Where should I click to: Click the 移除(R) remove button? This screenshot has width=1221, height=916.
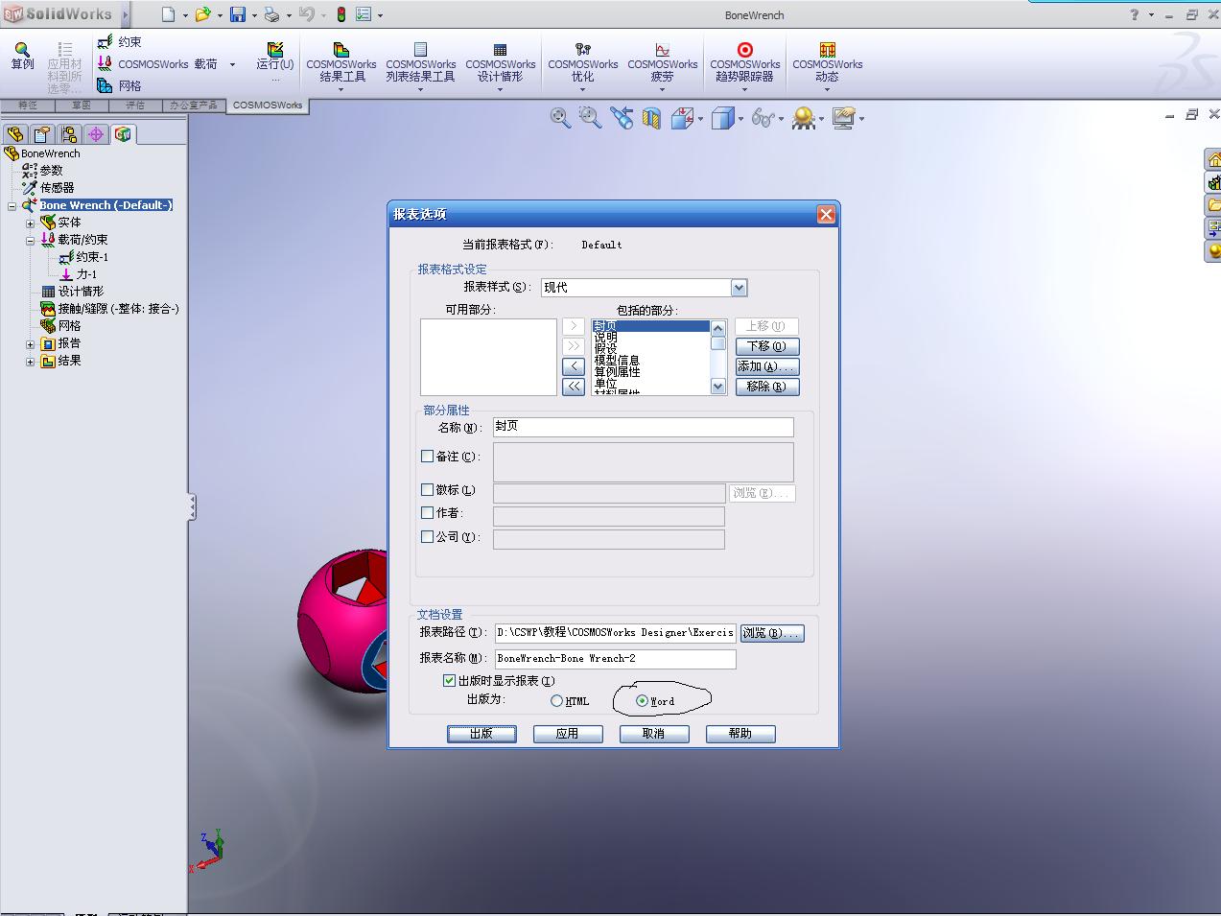(767, 387)
